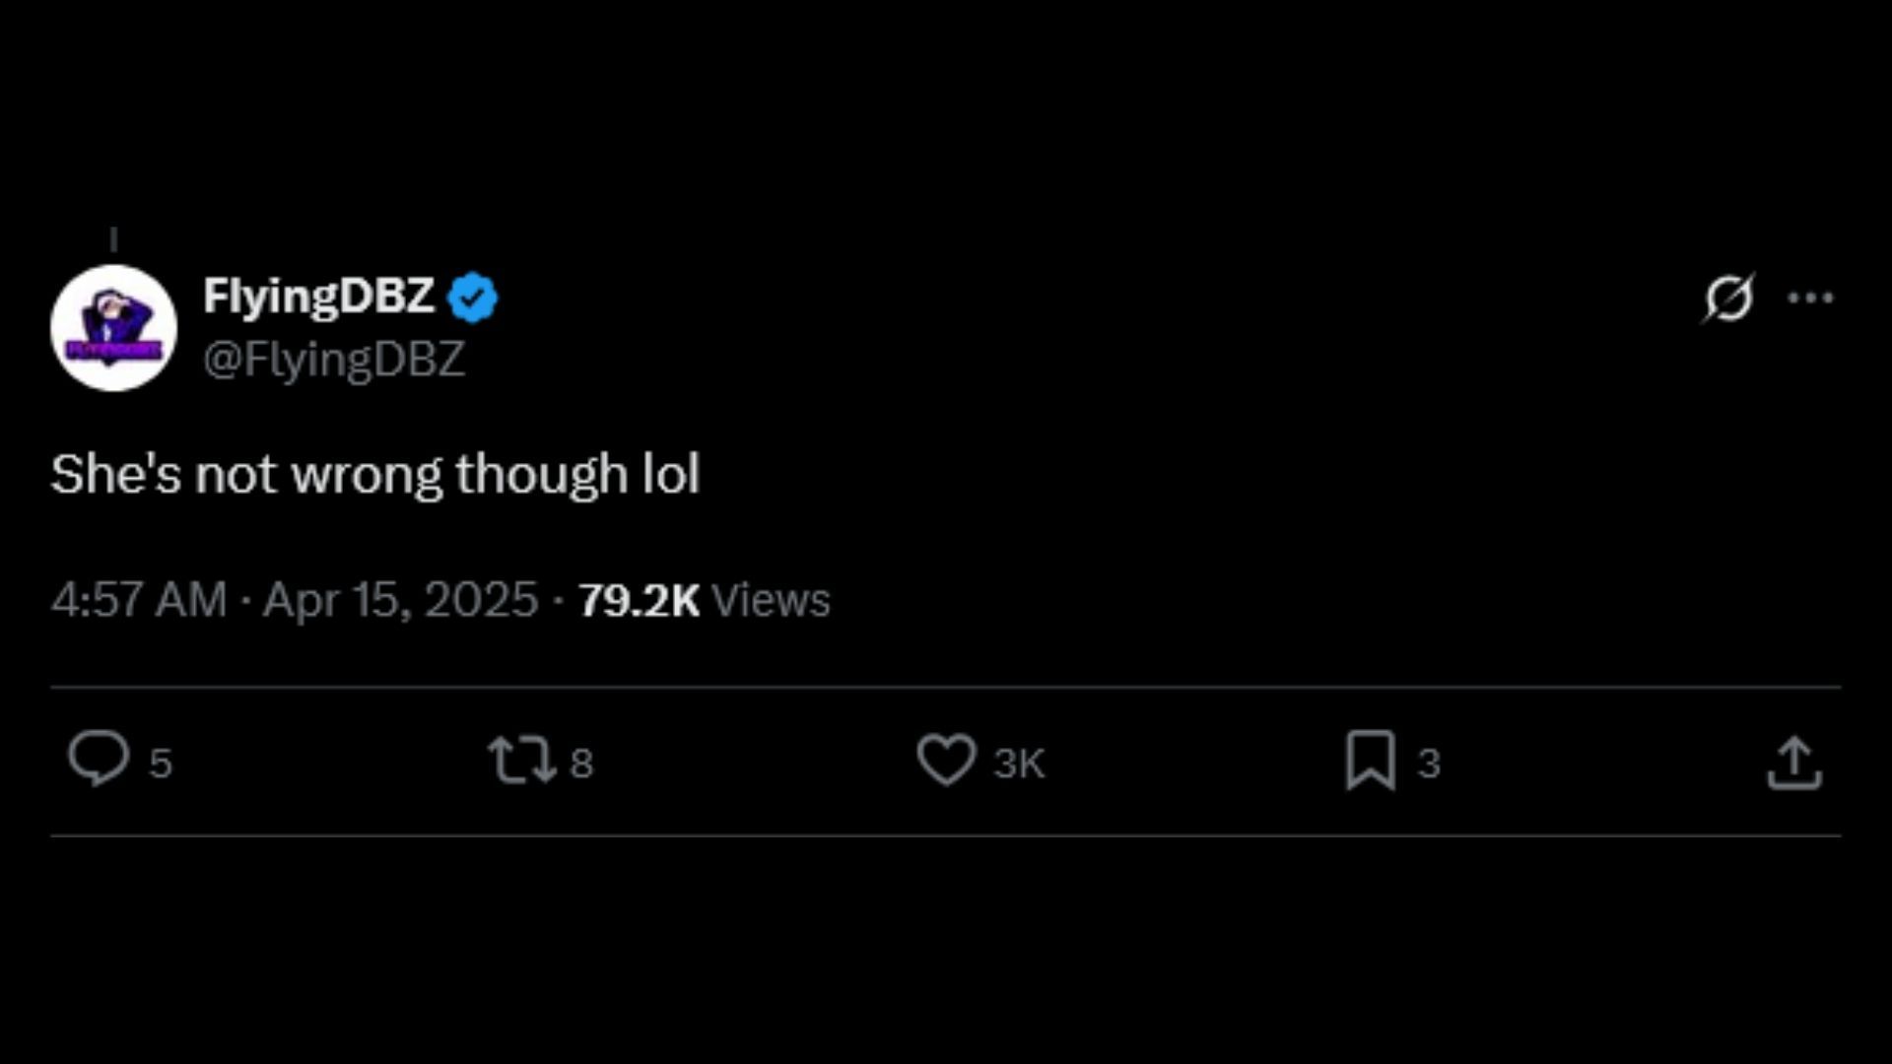Open the @FlyingDBZ handle link
Image resolution: width=1892 pixels, height=1064 pixels.
333,360
